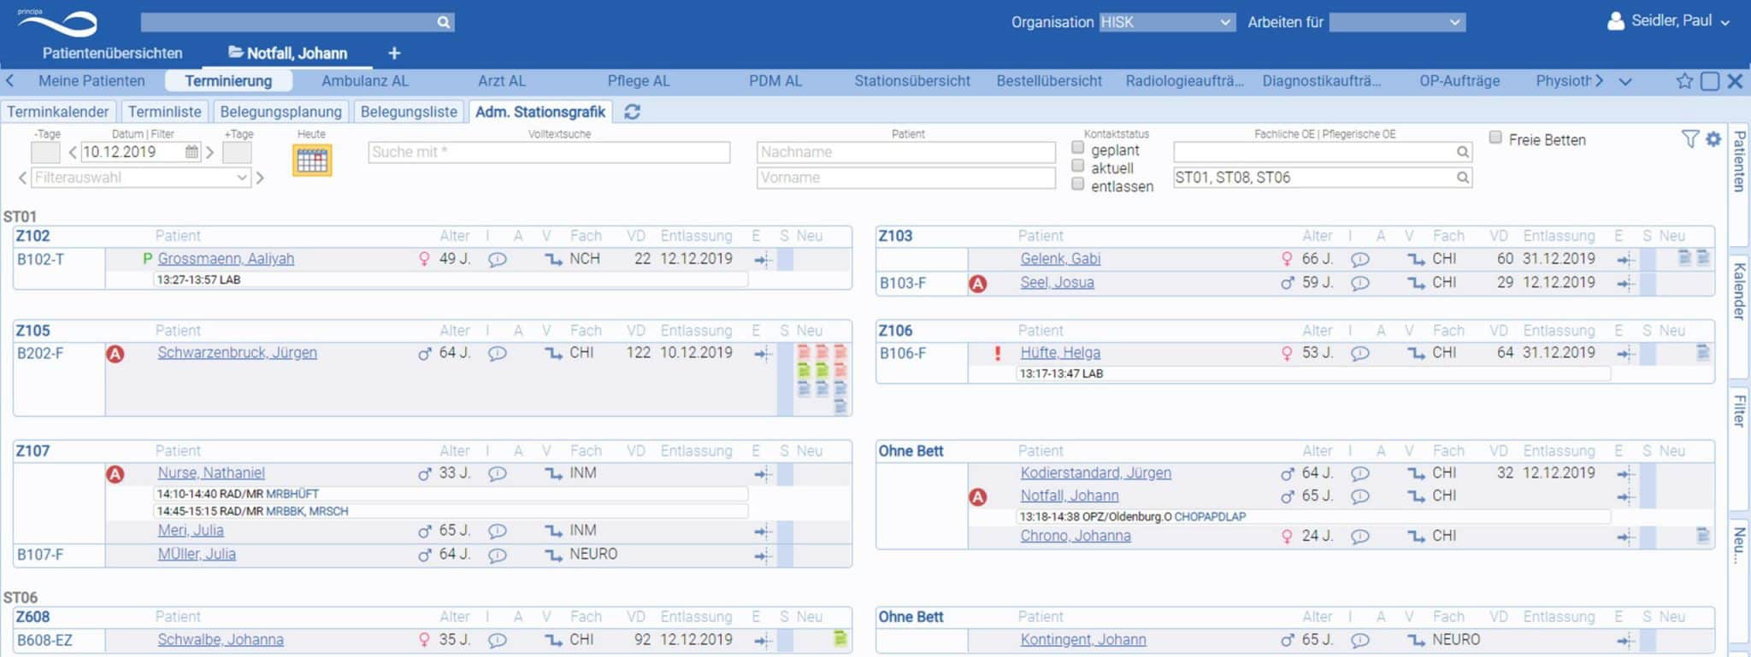The image size is (1751, 657).
Task: Click the refresh icon beside Adm. Stationsgrafik
Action: pos(632,112)
